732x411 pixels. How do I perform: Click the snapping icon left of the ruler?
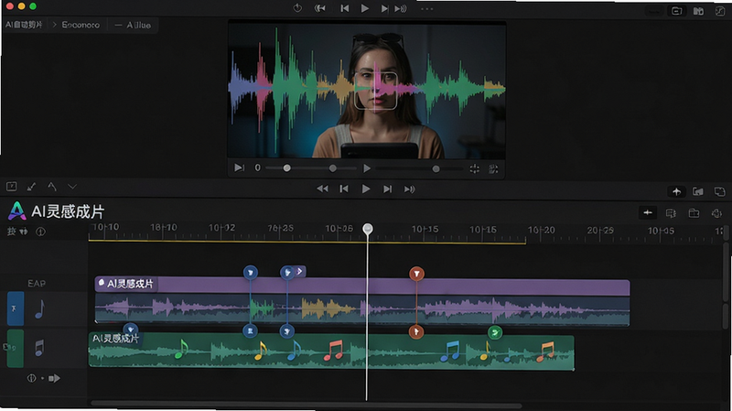click(x=22, y=232)
